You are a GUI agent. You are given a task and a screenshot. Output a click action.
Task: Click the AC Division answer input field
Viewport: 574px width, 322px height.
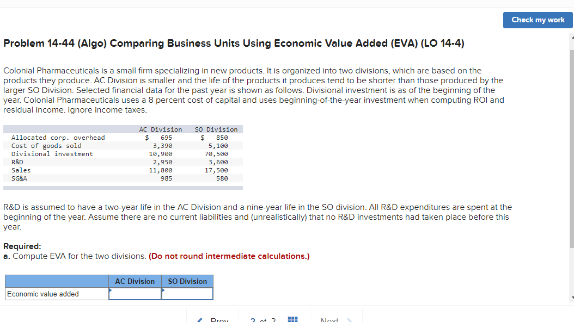(135, 294)
